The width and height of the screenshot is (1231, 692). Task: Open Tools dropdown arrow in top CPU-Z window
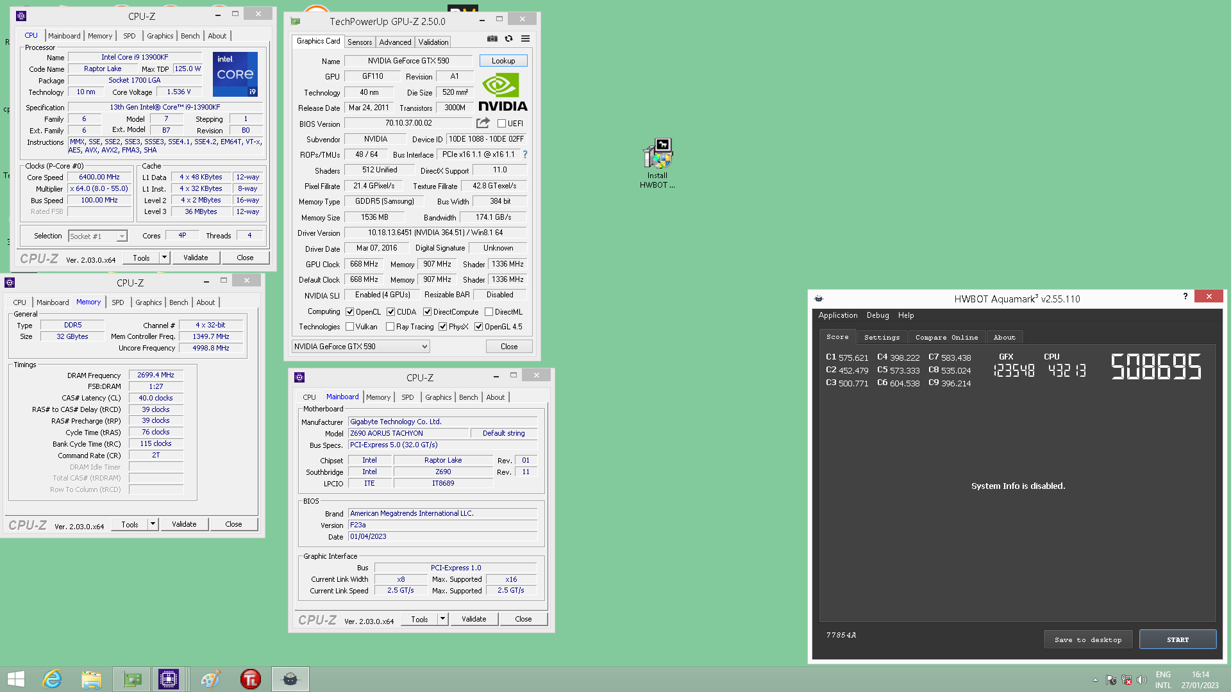(164, 258)
